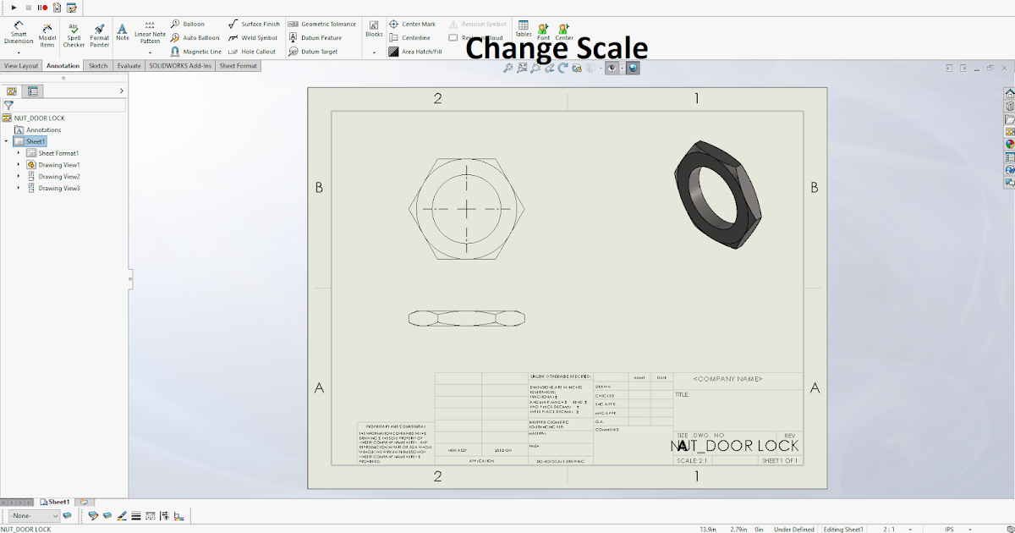Expand the Sheet Format1 node

coord(19,153)
